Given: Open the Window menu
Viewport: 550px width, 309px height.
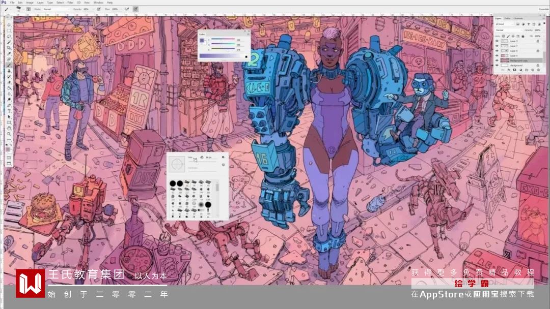Looking at the screenshot, I should 98,3.
